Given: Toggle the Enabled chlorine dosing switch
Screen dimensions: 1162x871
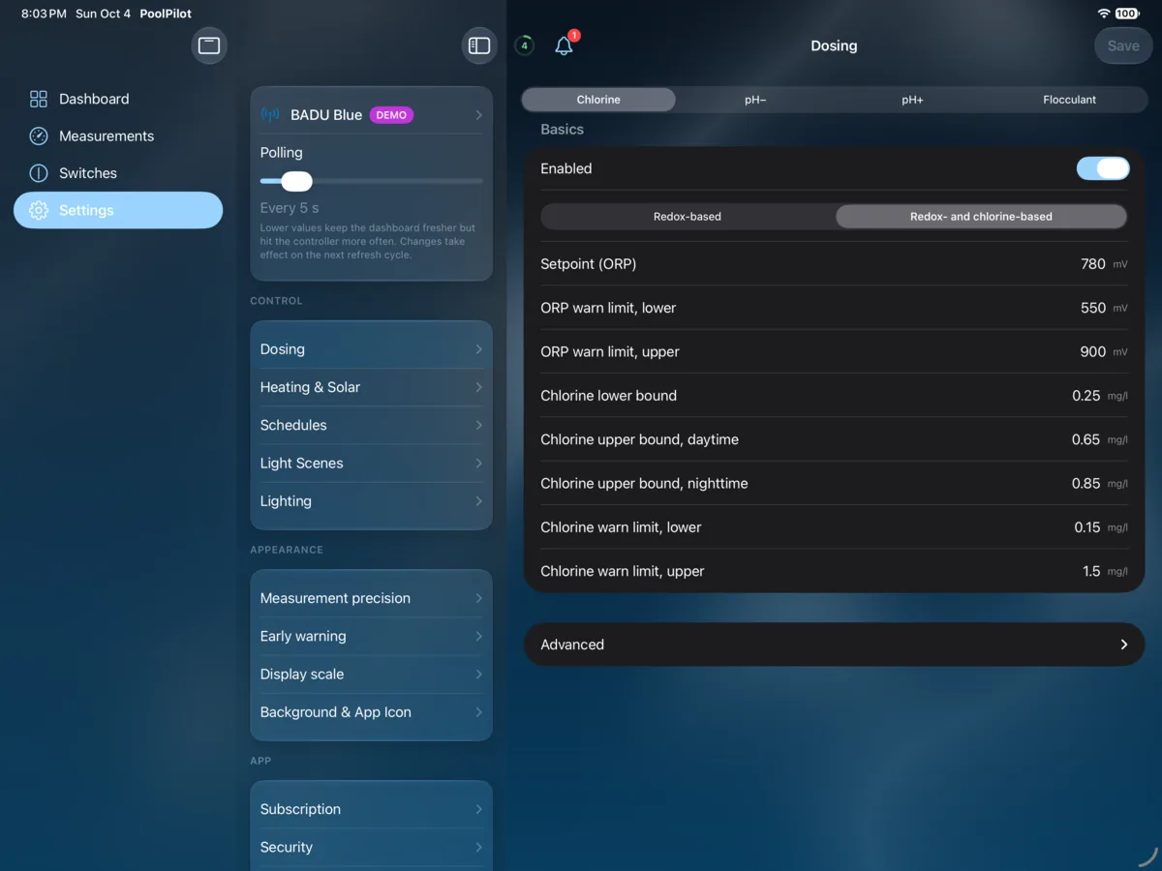Looking at the screenshot, I should point(1103,168).
